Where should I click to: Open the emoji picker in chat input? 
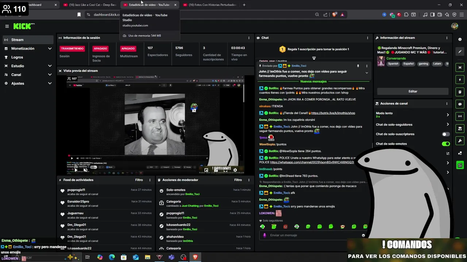[363, 235]
